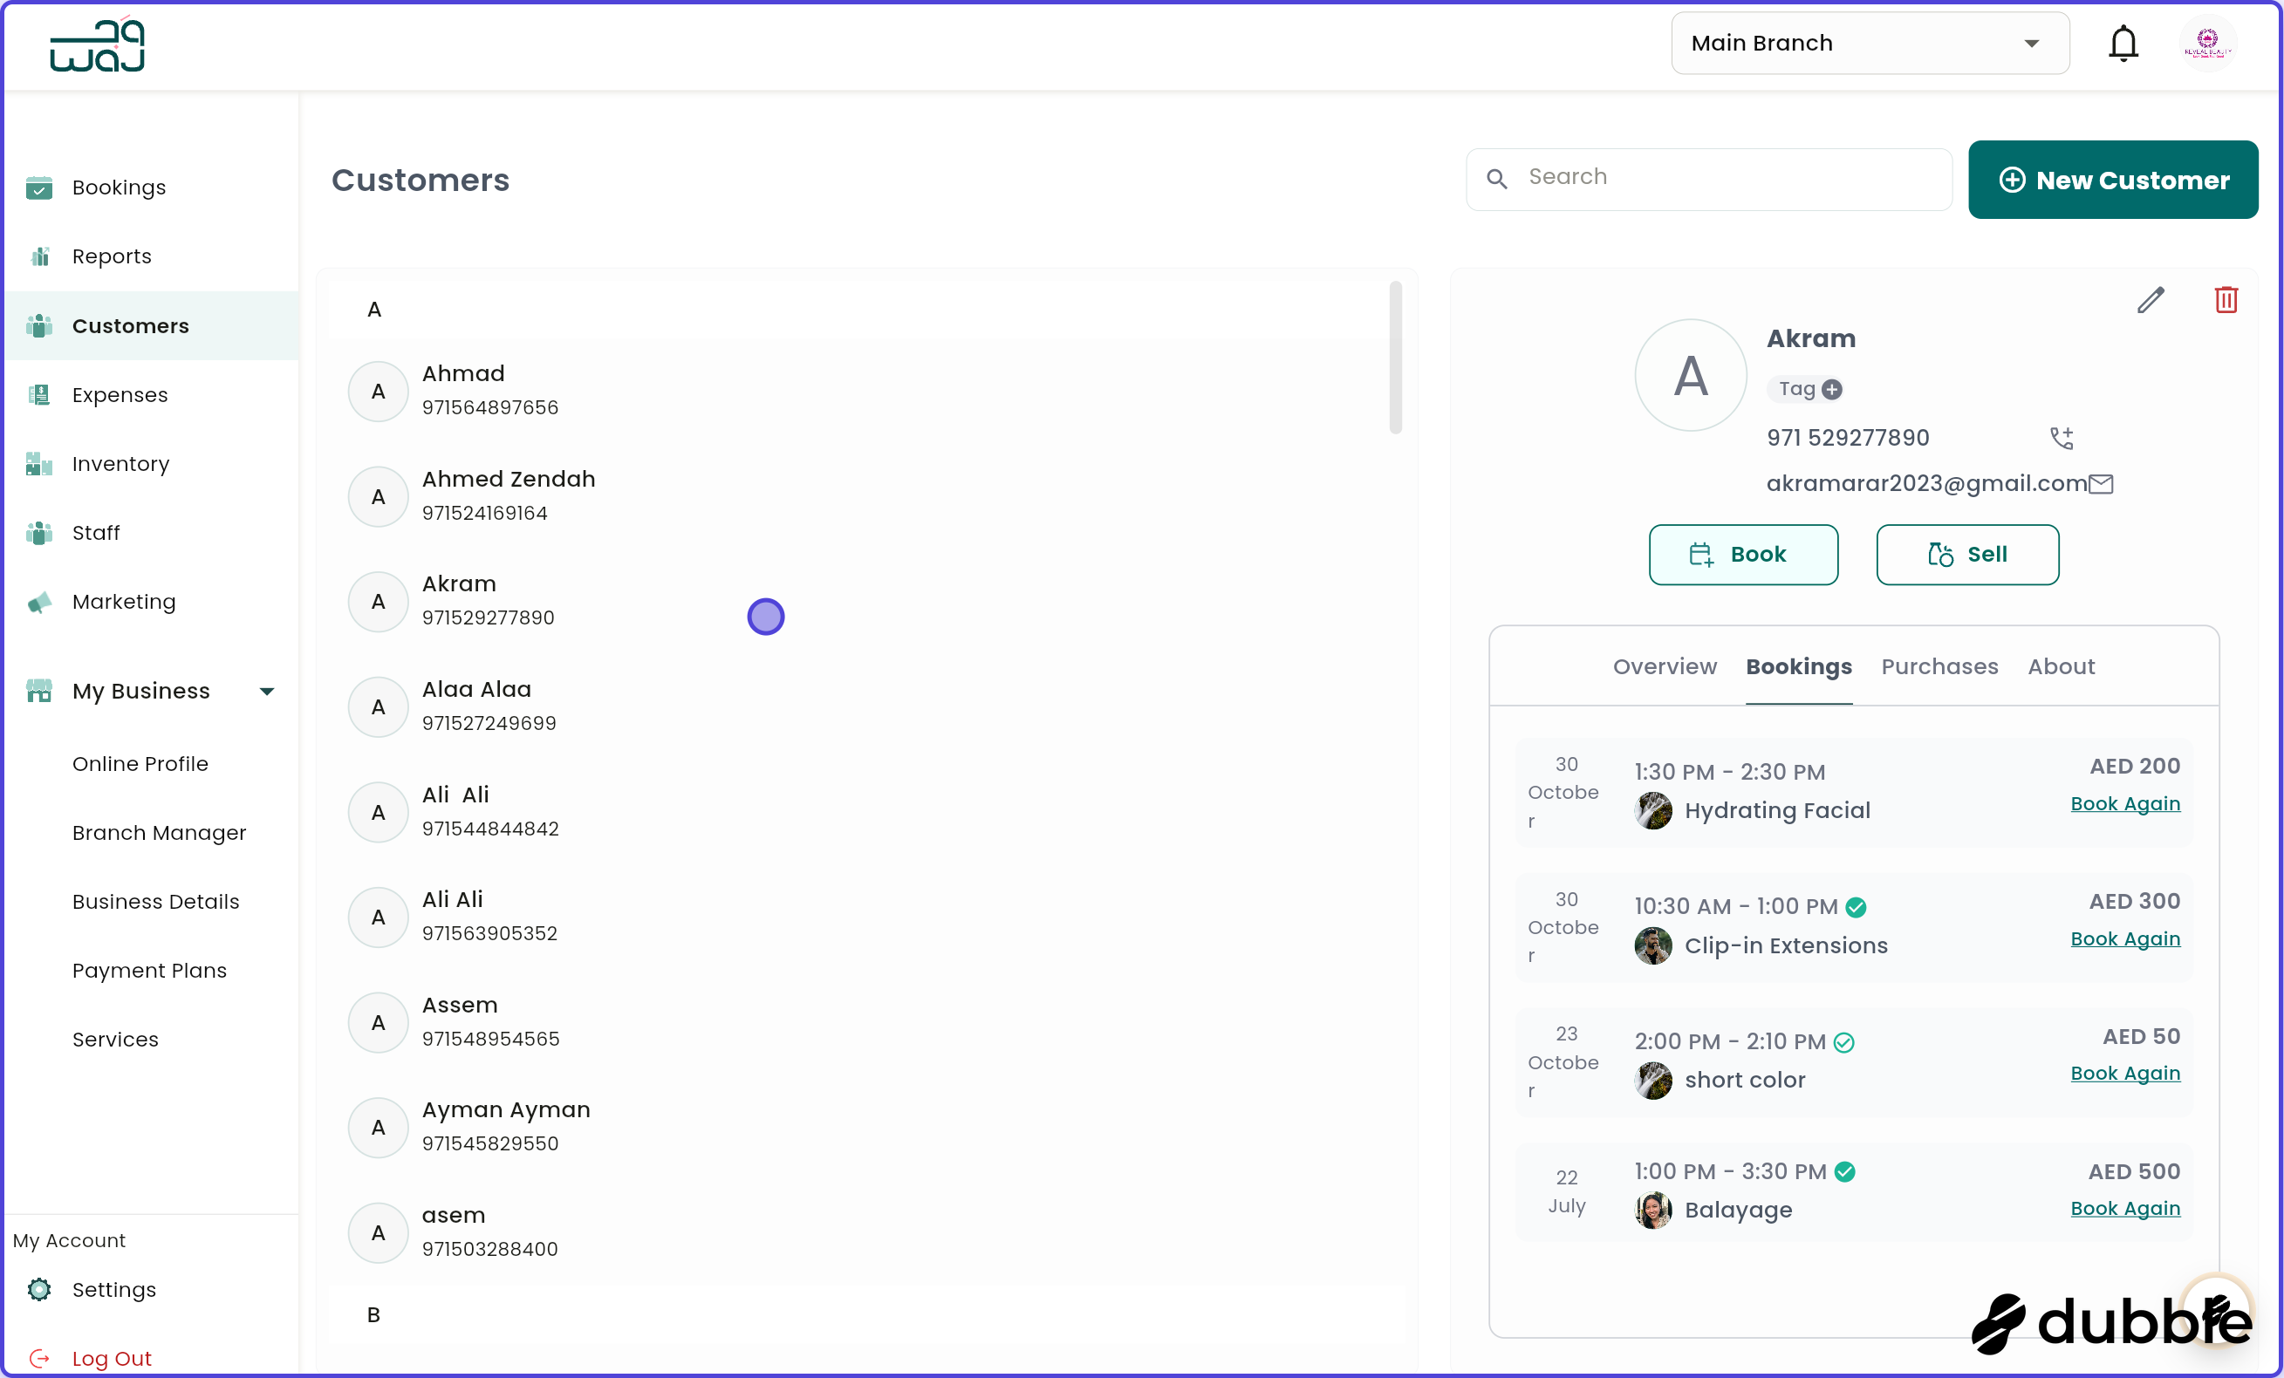
Task: Delete this customer using the trash icon
Action: tap(2228, 299)
